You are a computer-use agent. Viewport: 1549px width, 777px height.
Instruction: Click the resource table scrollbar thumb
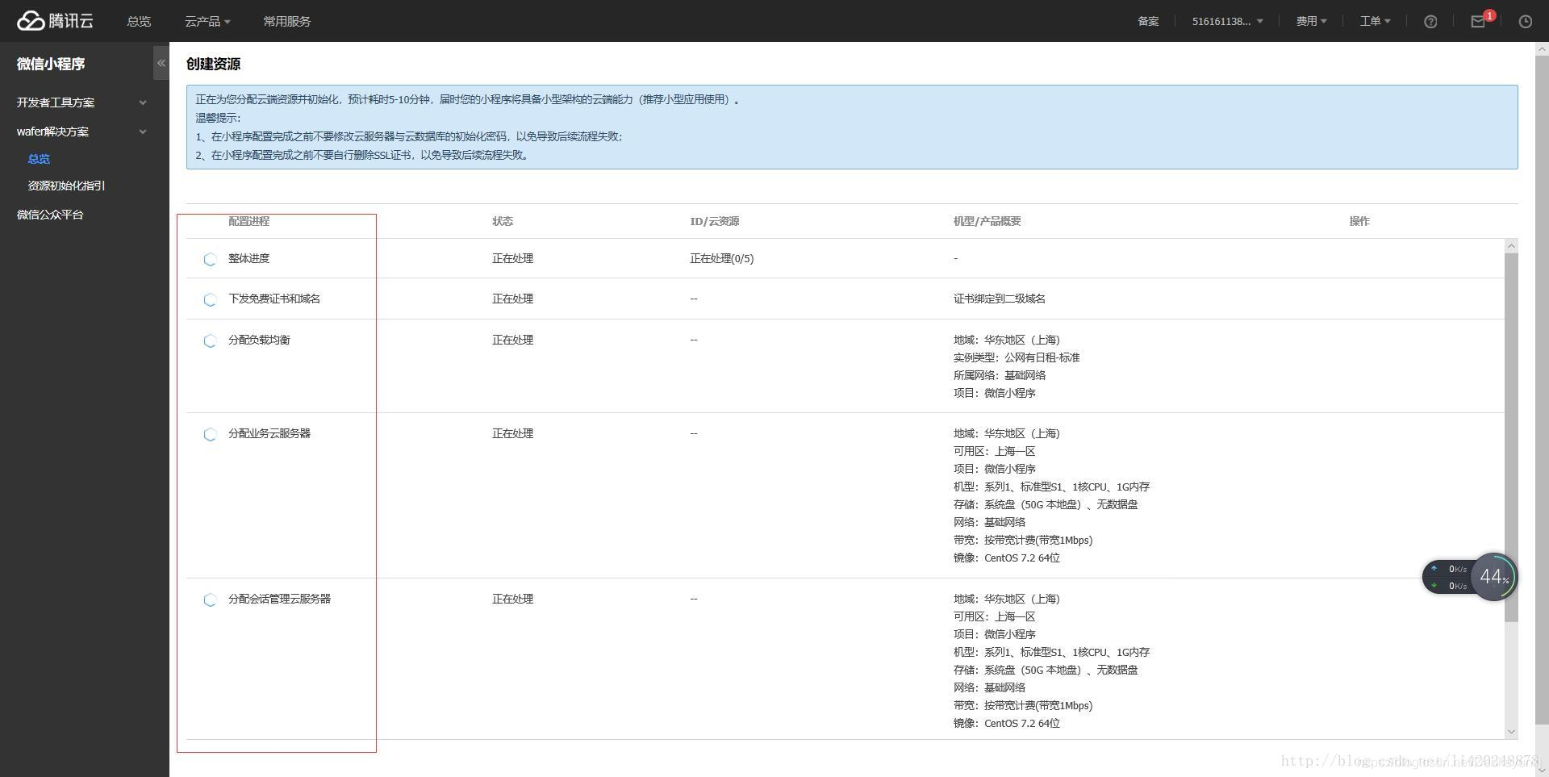coord(1511,437)
